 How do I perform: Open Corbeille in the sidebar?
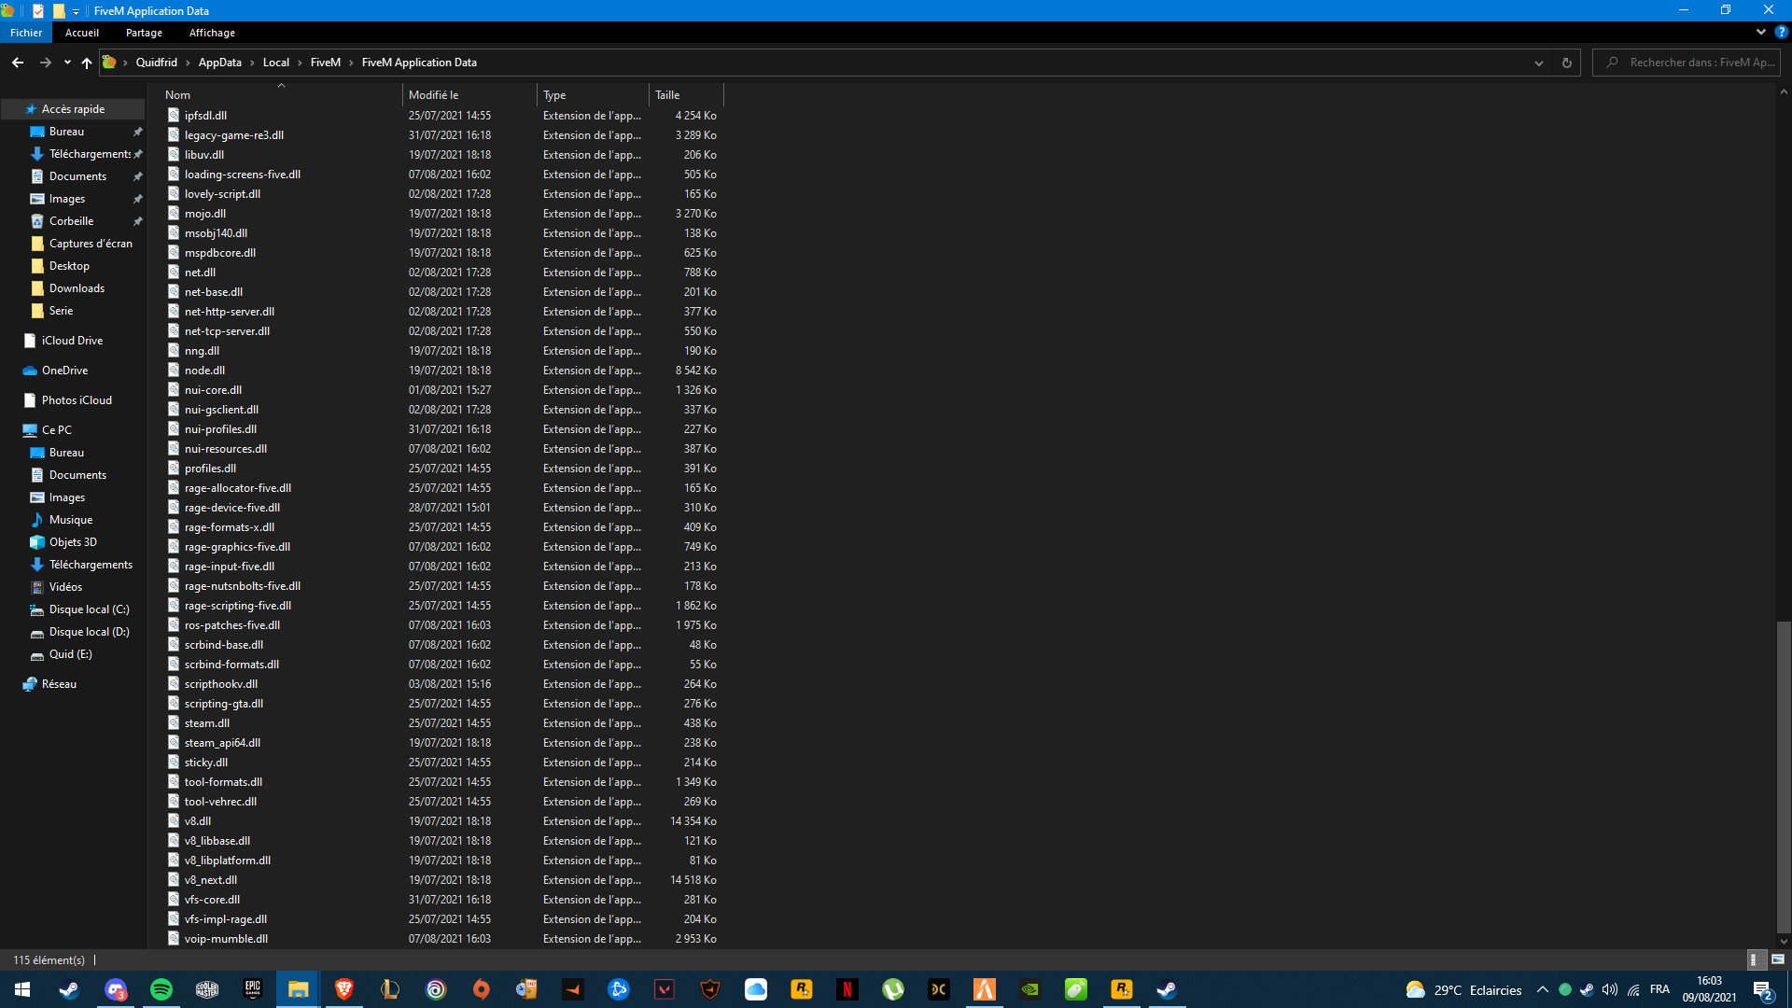click(x=71, y=221)
